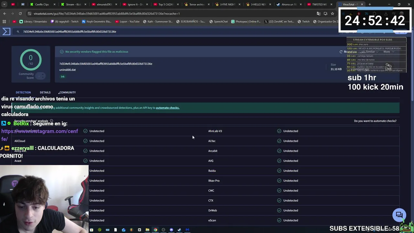Screen dimensions: 414x233
Task: Click the DrWeb vendor name
Action: click(x=212, y=210)
